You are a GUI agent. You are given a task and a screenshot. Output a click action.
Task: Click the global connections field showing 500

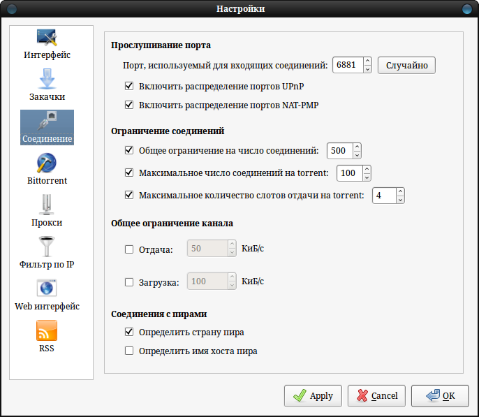click(340, 151)
